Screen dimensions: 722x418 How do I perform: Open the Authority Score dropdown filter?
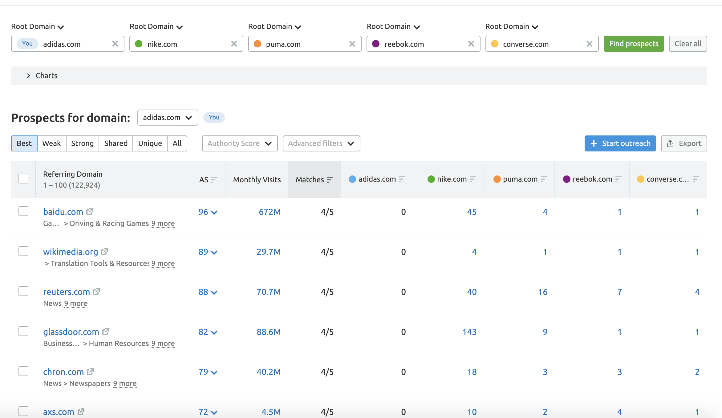(240, 143)
